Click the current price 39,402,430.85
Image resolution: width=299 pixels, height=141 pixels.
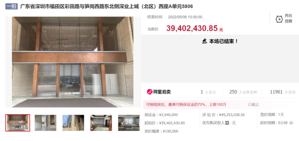[x=192, y=28]
